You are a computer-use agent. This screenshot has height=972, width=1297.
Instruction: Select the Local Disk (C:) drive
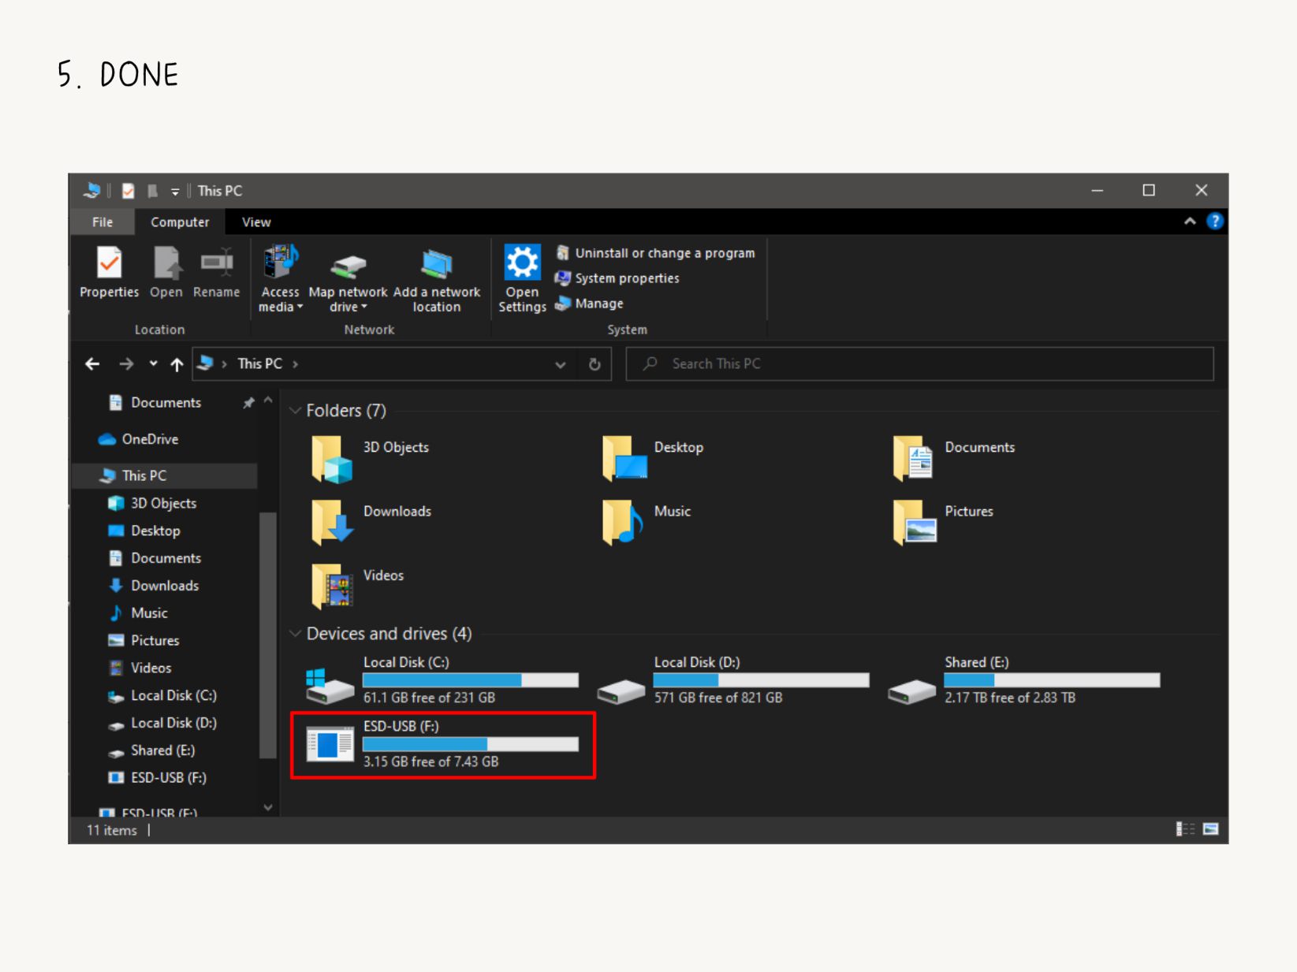pyautogui.click(x=443, y=680)
